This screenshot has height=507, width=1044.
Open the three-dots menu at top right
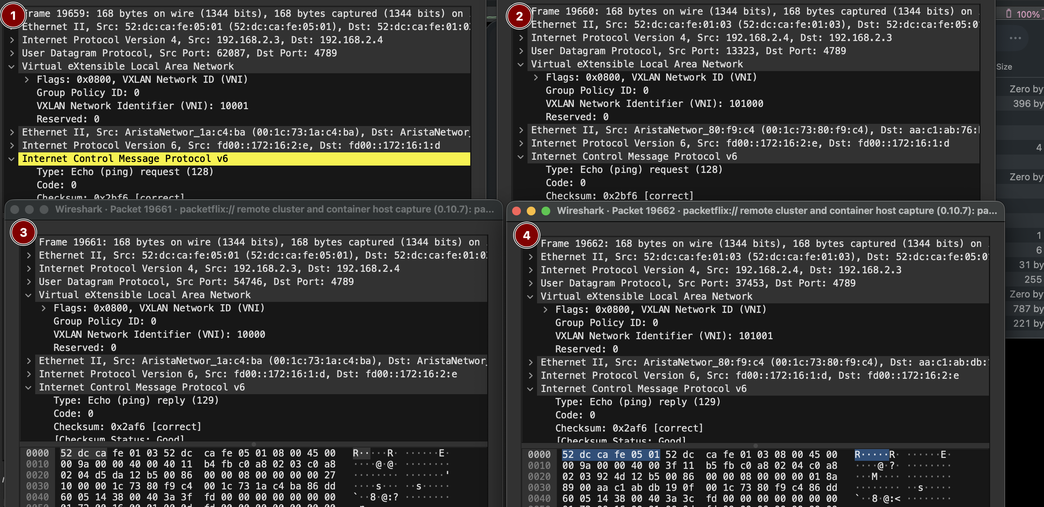(x=1015, y=38)
